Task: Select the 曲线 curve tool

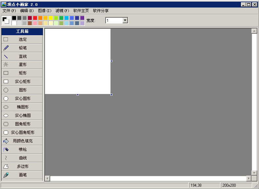Action: 22,158
